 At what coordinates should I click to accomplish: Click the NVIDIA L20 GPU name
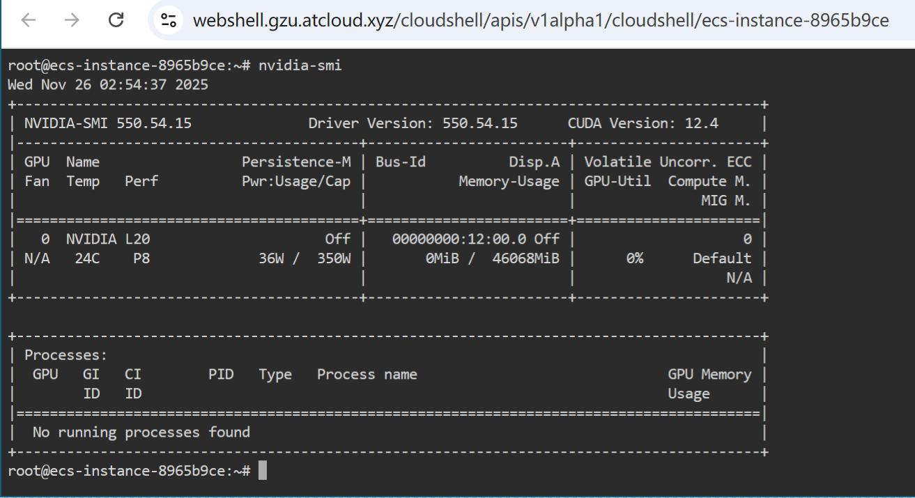coord(108,239)
